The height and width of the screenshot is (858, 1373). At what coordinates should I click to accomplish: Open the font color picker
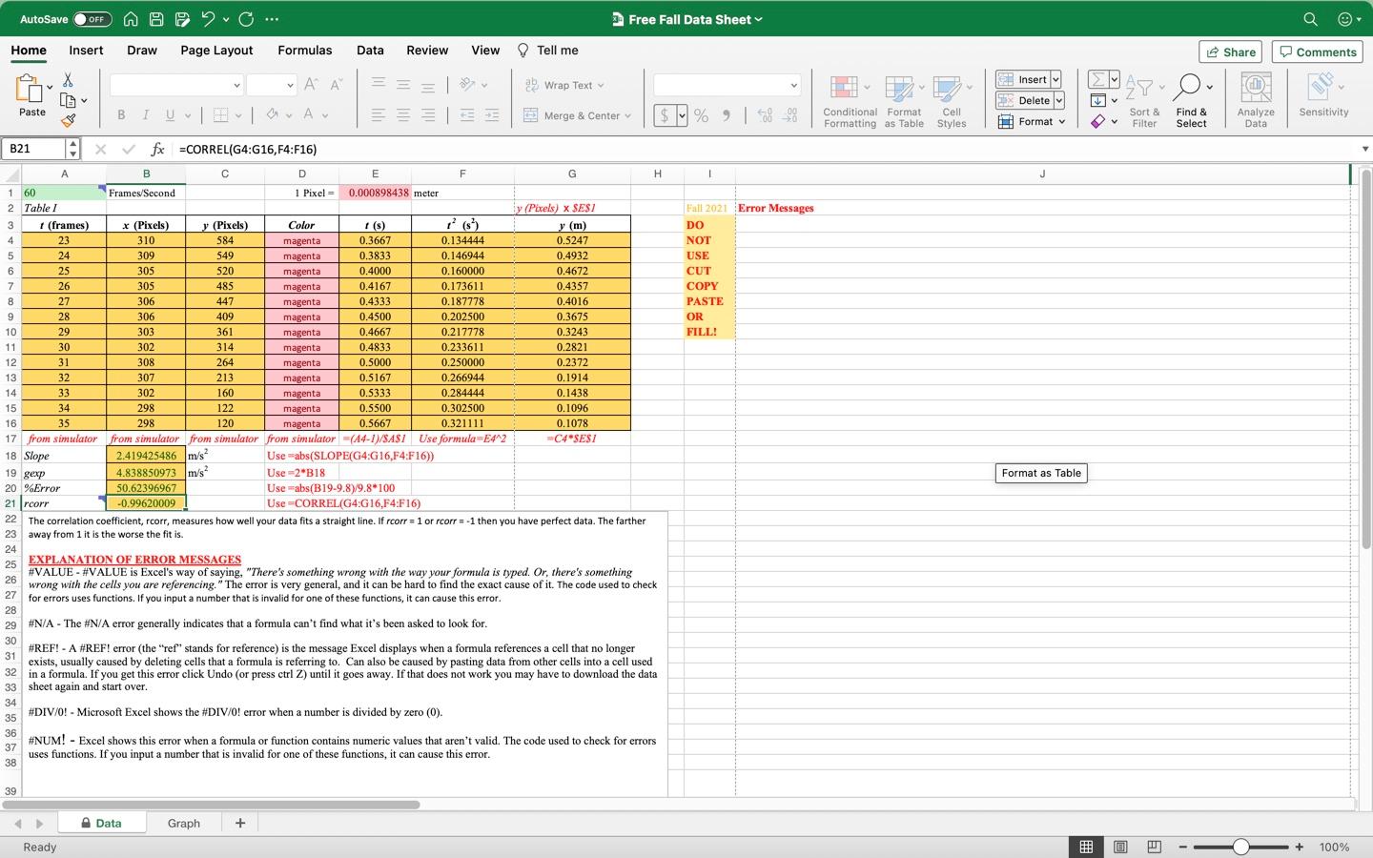click(308, 115)
